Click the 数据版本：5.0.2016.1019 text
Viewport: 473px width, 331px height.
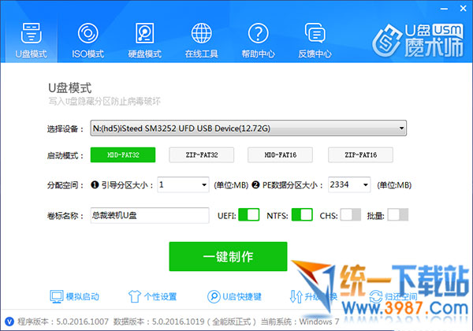pyautogui.click(x=159, y=322)
